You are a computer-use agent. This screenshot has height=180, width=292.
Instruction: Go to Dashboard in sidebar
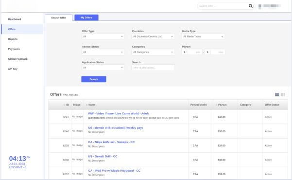(15, 19)
